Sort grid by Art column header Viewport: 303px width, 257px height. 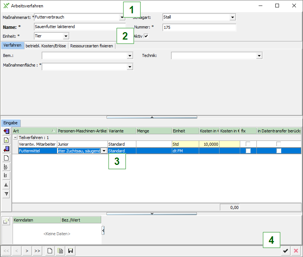(x=33, y=131)
